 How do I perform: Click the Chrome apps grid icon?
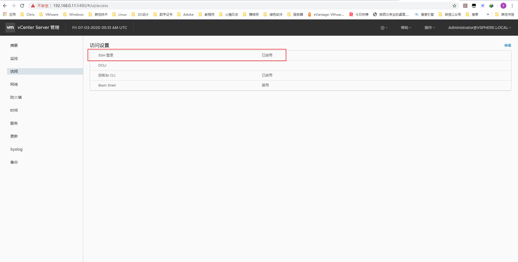click(5, 14)
